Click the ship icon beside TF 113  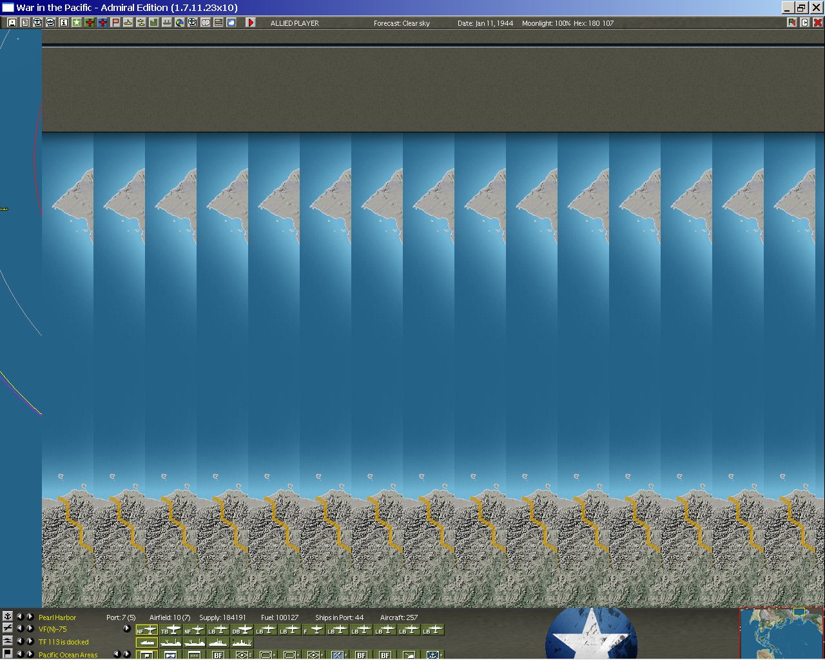pos(7,641)
